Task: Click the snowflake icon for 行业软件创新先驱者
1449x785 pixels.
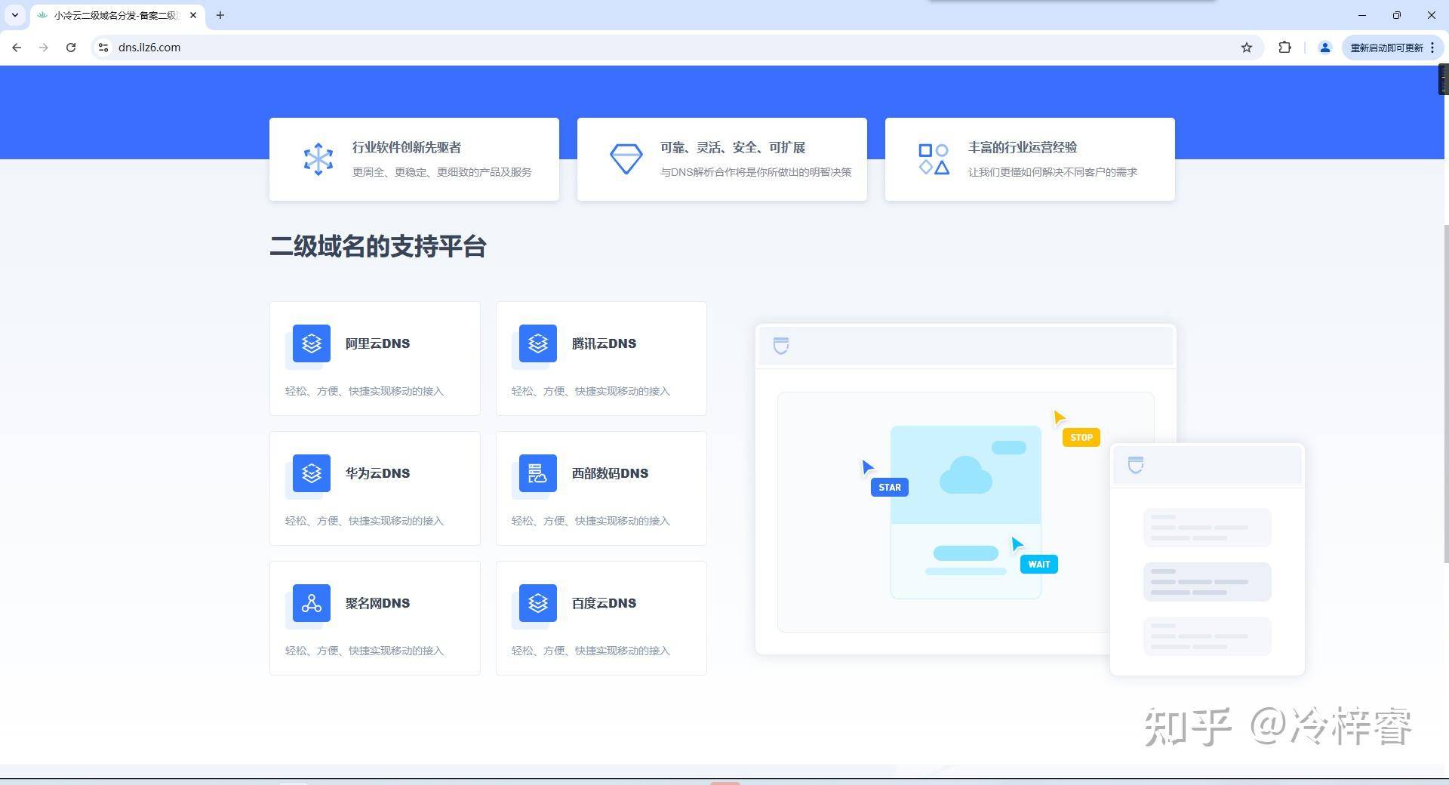Action: tap(318, 159)
